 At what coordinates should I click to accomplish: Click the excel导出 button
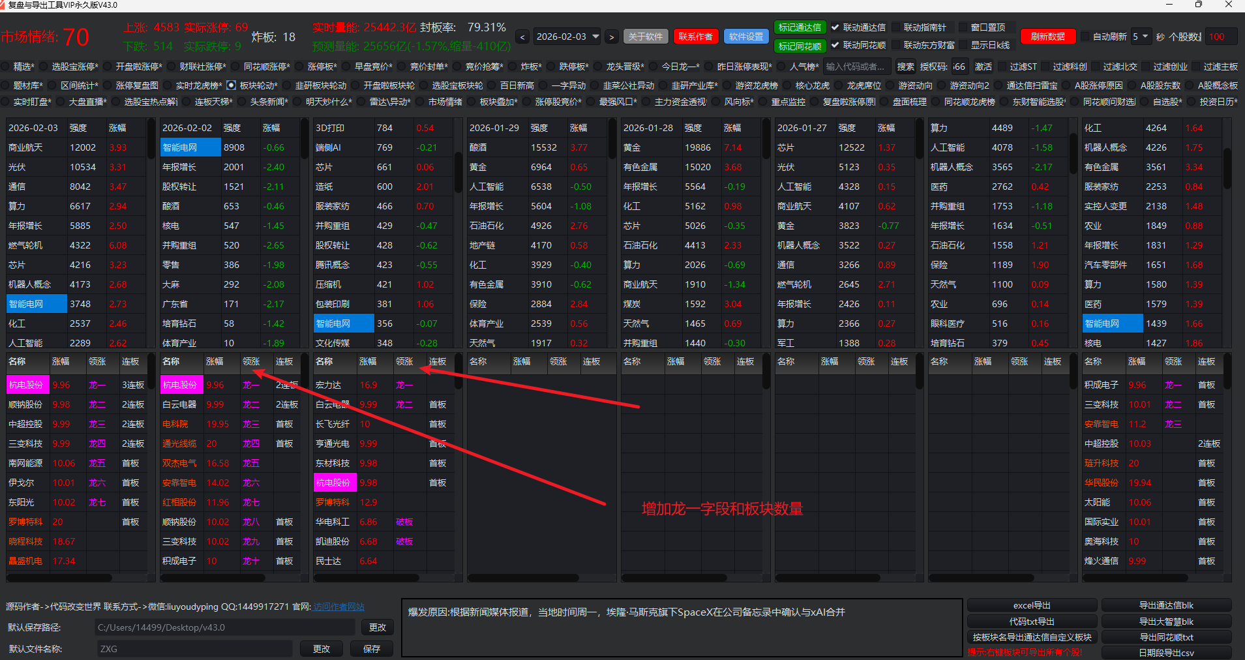click(1032, 605)
